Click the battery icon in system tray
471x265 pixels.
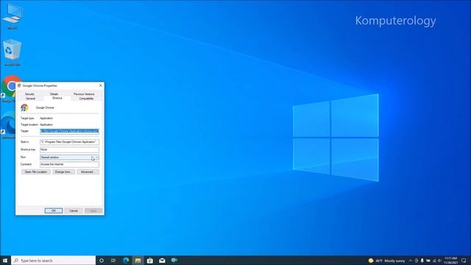(428, 261)
